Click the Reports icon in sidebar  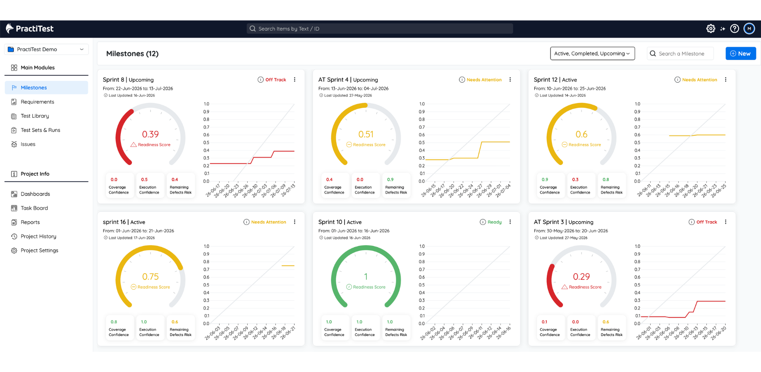[x=14, y=222]
